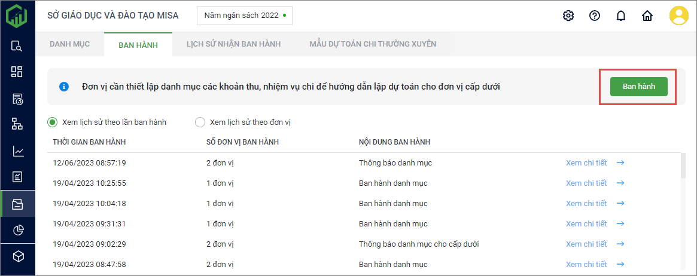The width and height of the screenshot is (697, 276).
Task: Select 'Xem lịch sử theo lần ban hành' radio
Action: click(53, 122)
